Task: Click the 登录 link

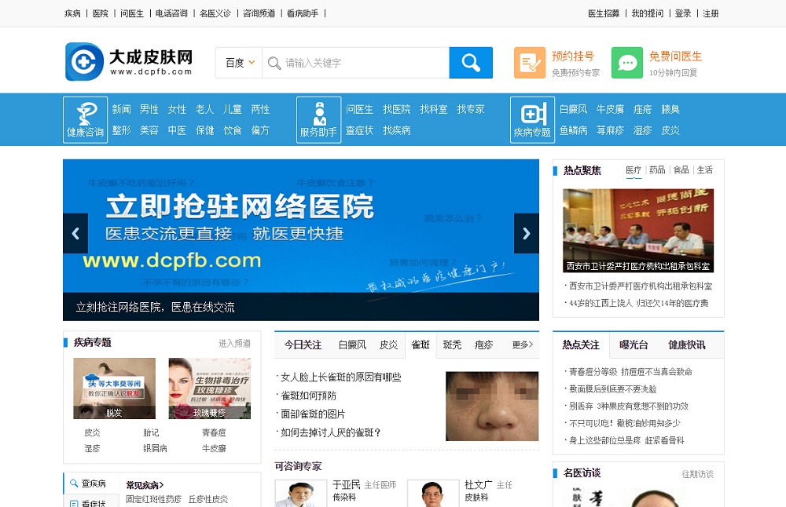Action: (x=683, y=13)
